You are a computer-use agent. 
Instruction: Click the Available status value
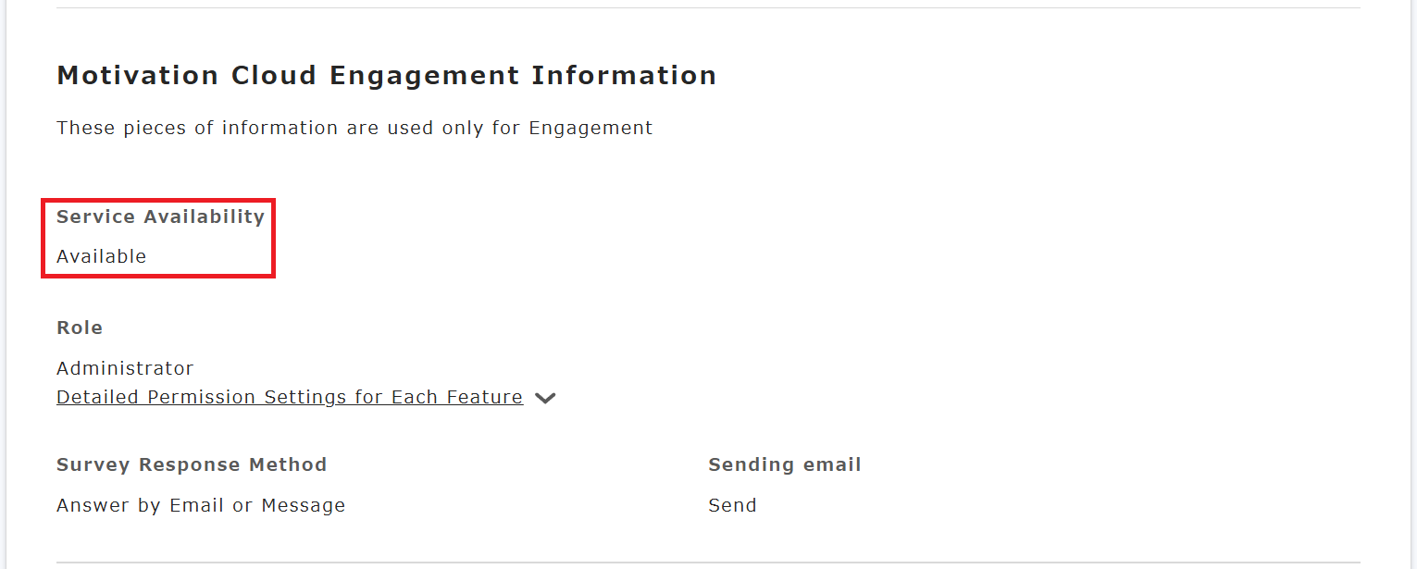point(101,256)
